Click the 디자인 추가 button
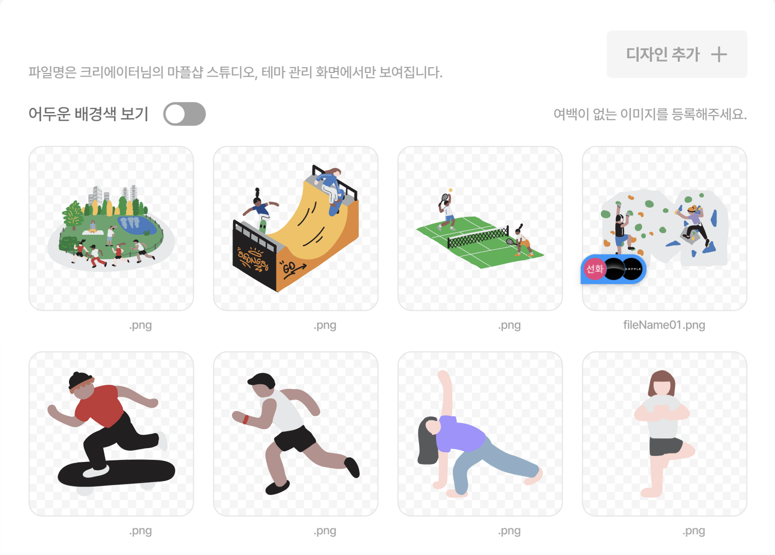This screenshot has height=555, width=775. click(x=677, y=54)
